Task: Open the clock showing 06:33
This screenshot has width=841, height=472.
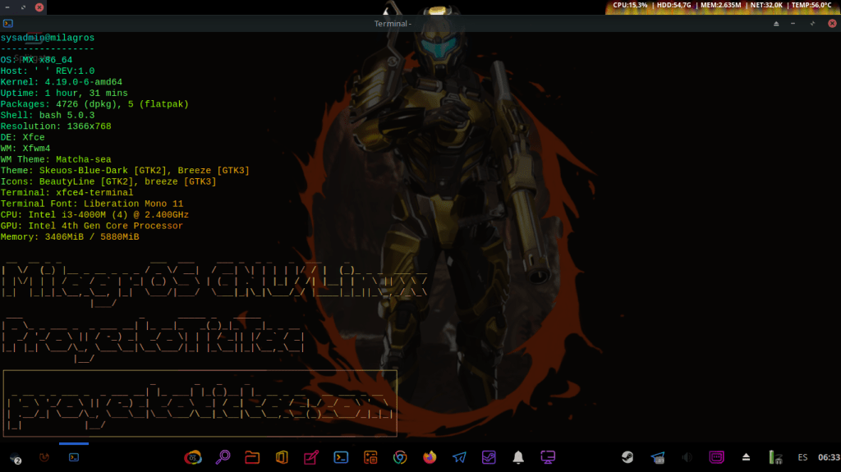Action: tap(829, 457)
